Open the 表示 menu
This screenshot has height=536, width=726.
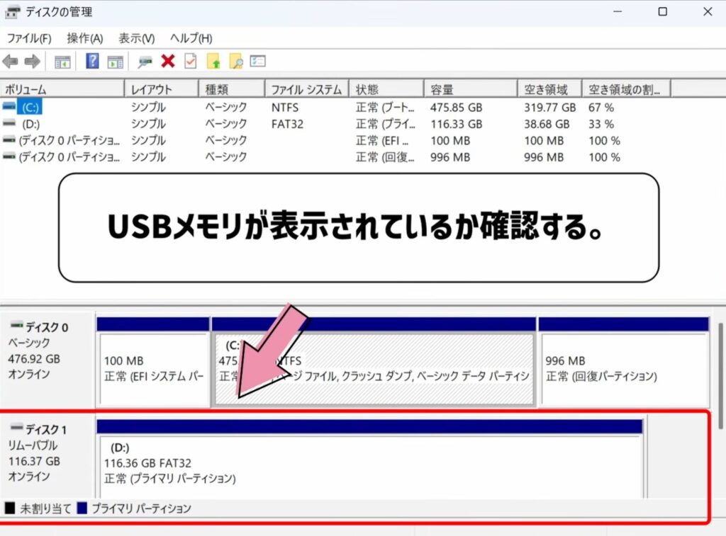pos(137,38)
